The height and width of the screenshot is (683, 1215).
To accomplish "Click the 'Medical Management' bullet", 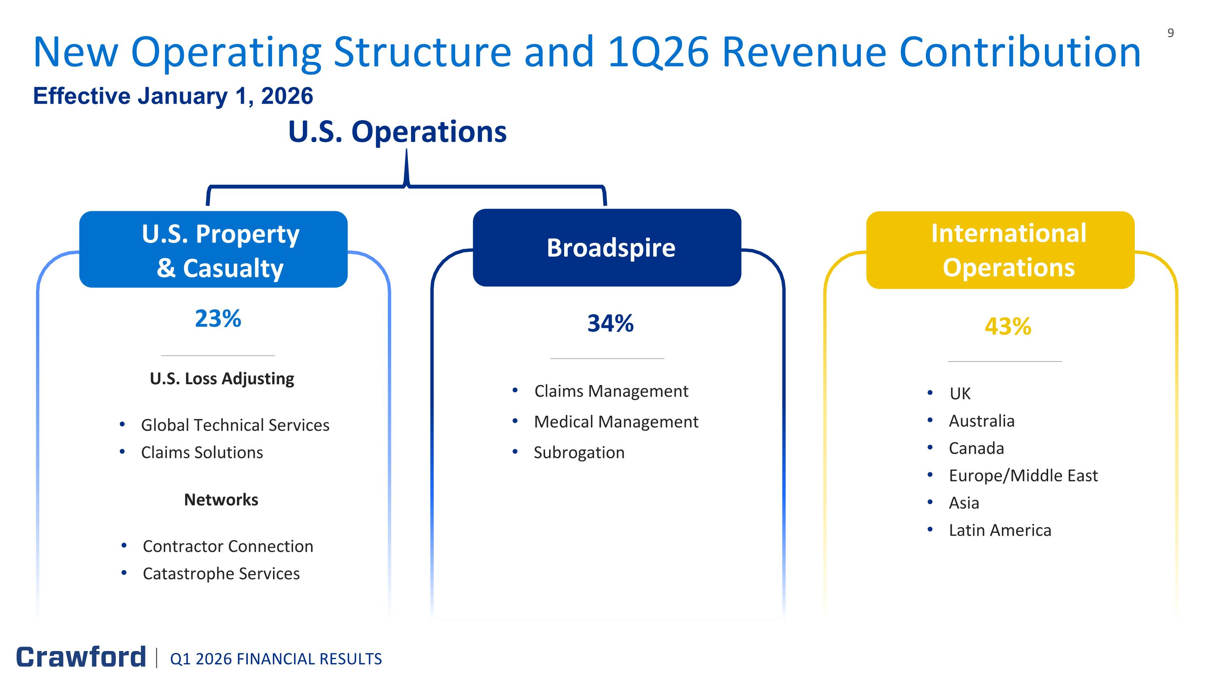I will (616, 422).
